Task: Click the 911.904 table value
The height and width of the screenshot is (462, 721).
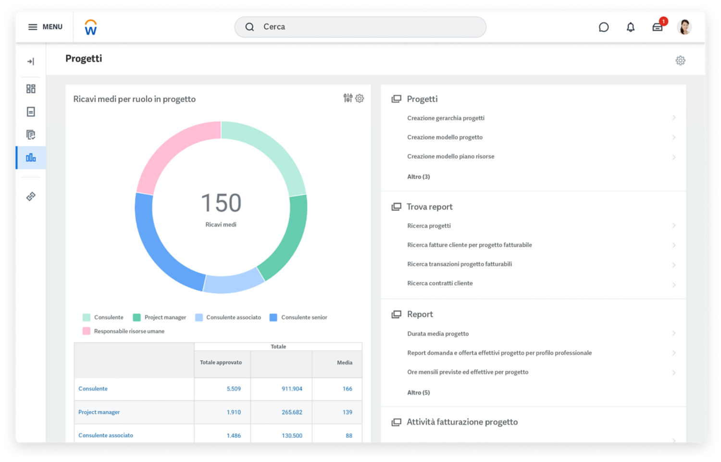Action: click(292, 389)
